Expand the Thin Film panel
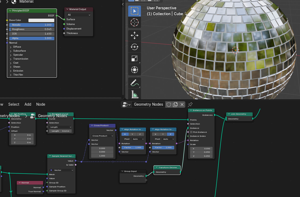 (x=11, y=75)
